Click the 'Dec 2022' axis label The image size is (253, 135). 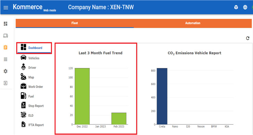click(x=82, y=126)
